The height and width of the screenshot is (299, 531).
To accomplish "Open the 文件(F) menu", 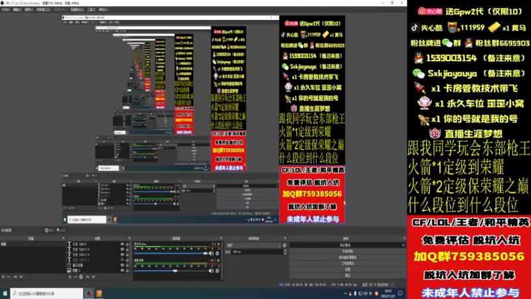I will tap(5, 10).
